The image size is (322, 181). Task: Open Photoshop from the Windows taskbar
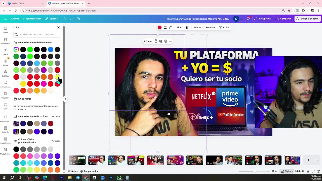click(x=111, y=178)
